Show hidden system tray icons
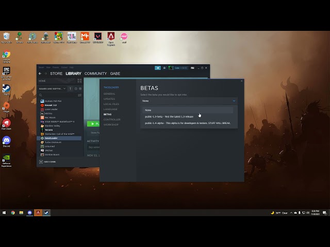 [x=291, y=213]
